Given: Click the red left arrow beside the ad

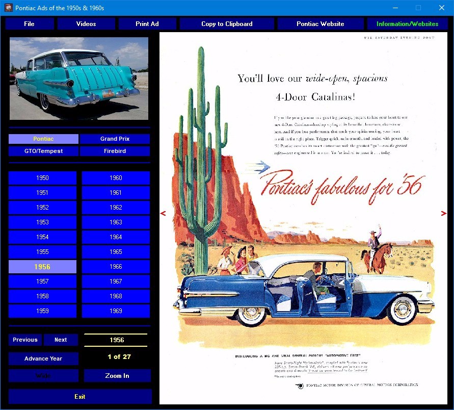Looking at the screenshot, I should pos(163,214).
